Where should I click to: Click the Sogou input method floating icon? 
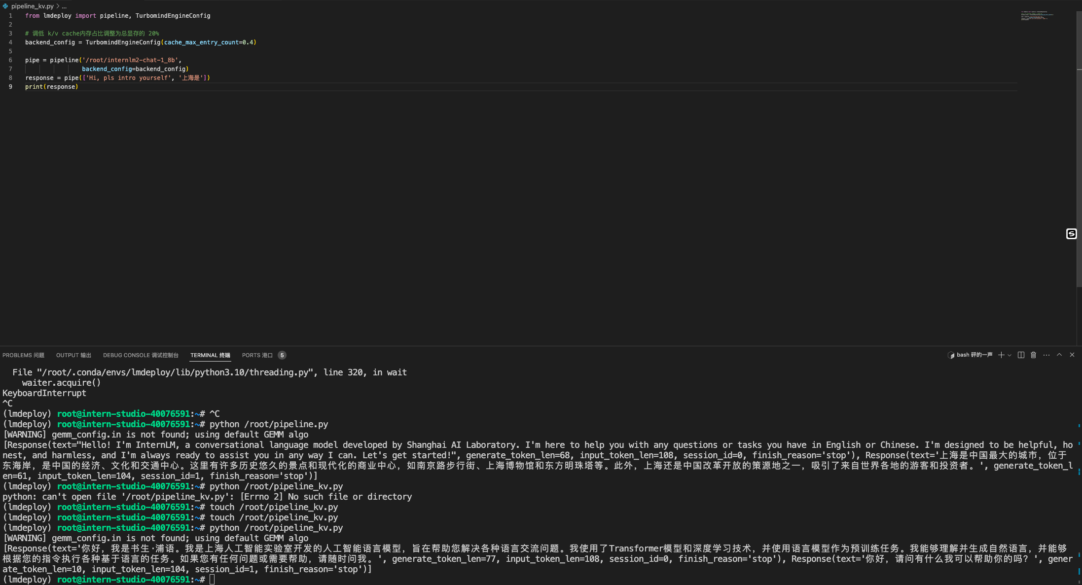(1071, 234)
